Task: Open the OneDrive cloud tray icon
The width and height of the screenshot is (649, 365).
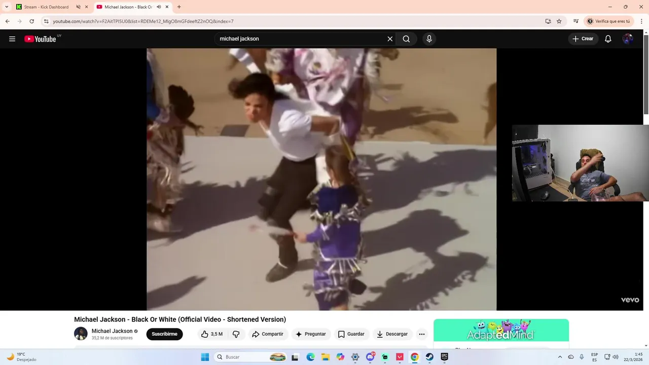Action: (571, 357)
